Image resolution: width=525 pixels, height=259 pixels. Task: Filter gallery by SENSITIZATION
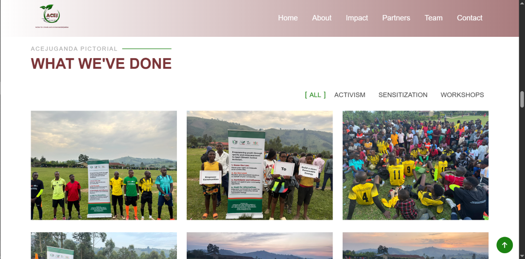coord(403,95)
